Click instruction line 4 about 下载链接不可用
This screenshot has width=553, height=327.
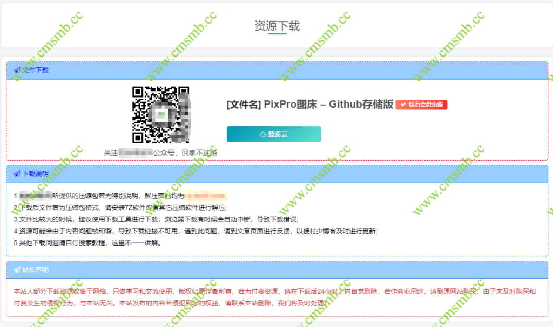[x=195, y=231]
